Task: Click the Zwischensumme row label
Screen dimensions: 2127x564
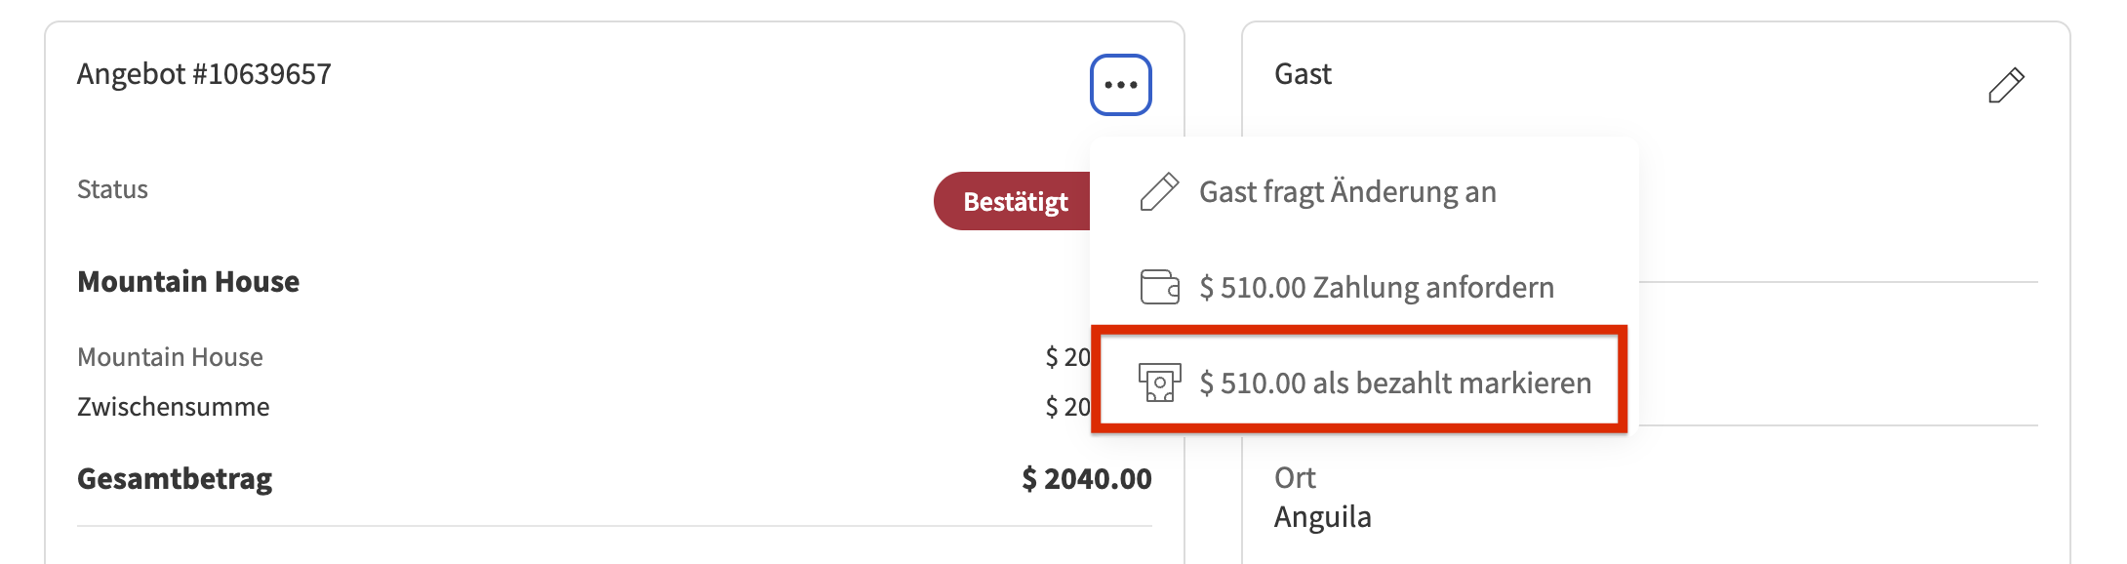Action: point(173,407)
